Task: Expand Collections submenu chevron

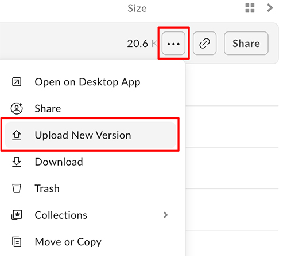Action: click(x=166, y=215)
